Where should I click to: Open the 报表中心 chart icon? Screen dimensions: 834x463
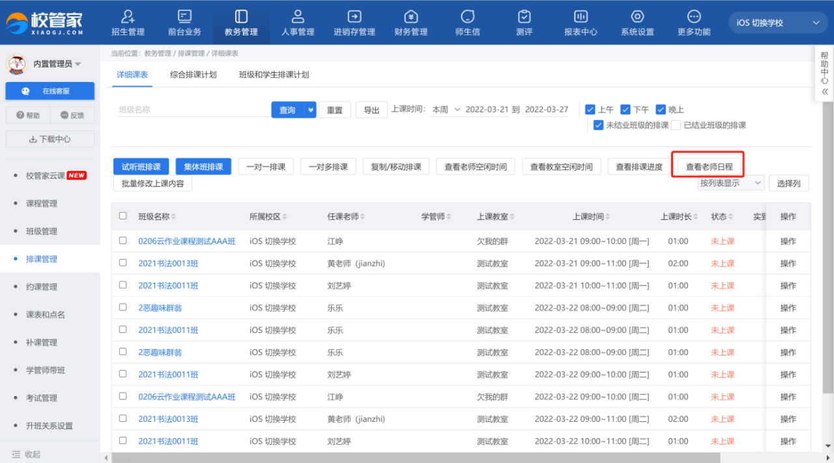[581, 16]
